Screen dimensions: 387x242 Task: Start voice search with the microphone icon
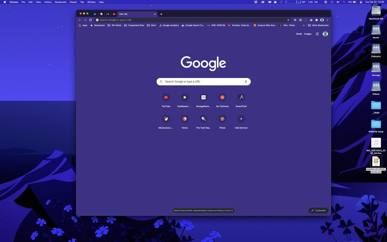click(x=246, y=82)
